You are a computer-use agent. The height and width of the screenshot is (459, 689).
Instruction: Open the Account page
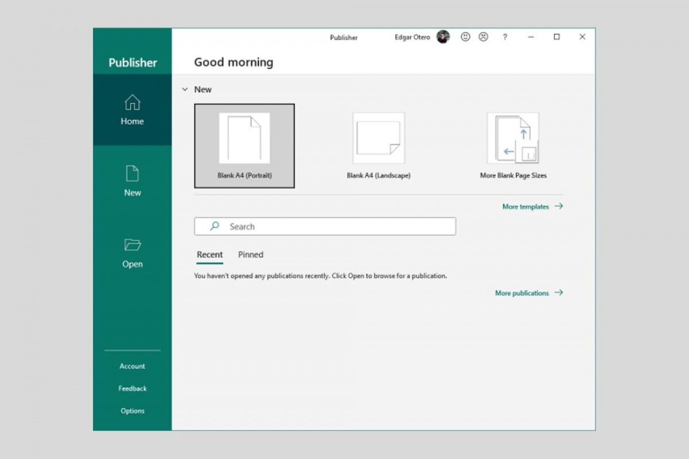[x=132, y=366]
